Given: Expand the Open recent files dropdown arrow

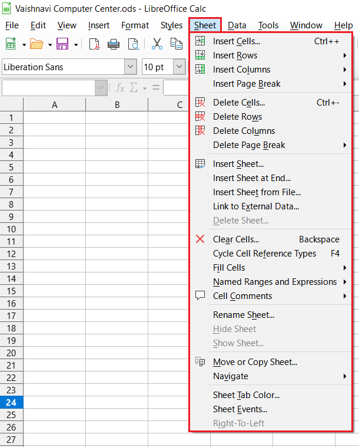Looking at the screenshot, I should (50, 45).
